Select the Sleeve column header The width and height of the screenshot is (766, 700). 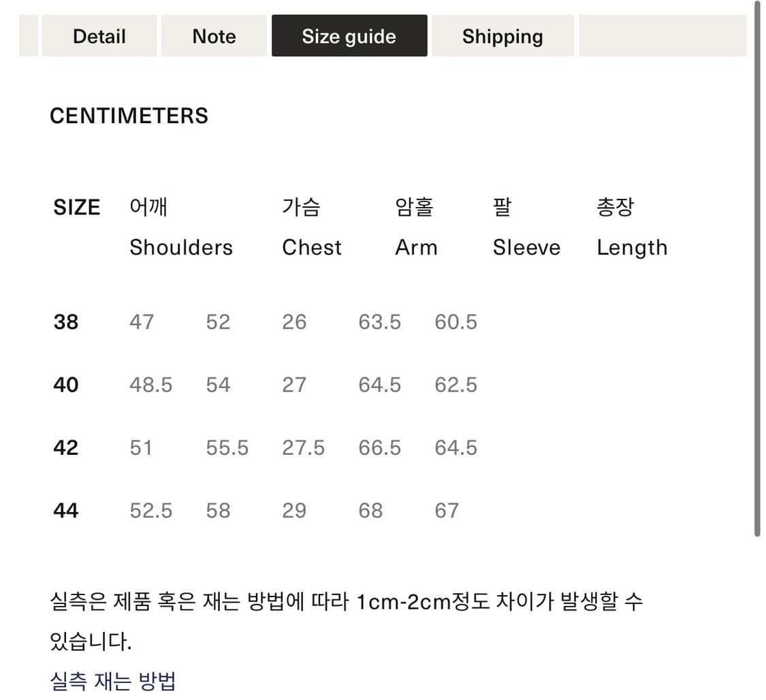point(526,247)
